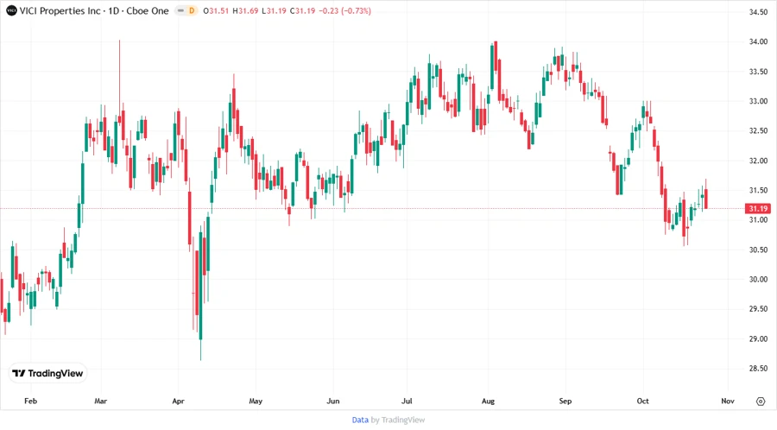Click the 32.00 price axis label
The width and height of the screenshot is (777, 430).
[x=758, y=161]
